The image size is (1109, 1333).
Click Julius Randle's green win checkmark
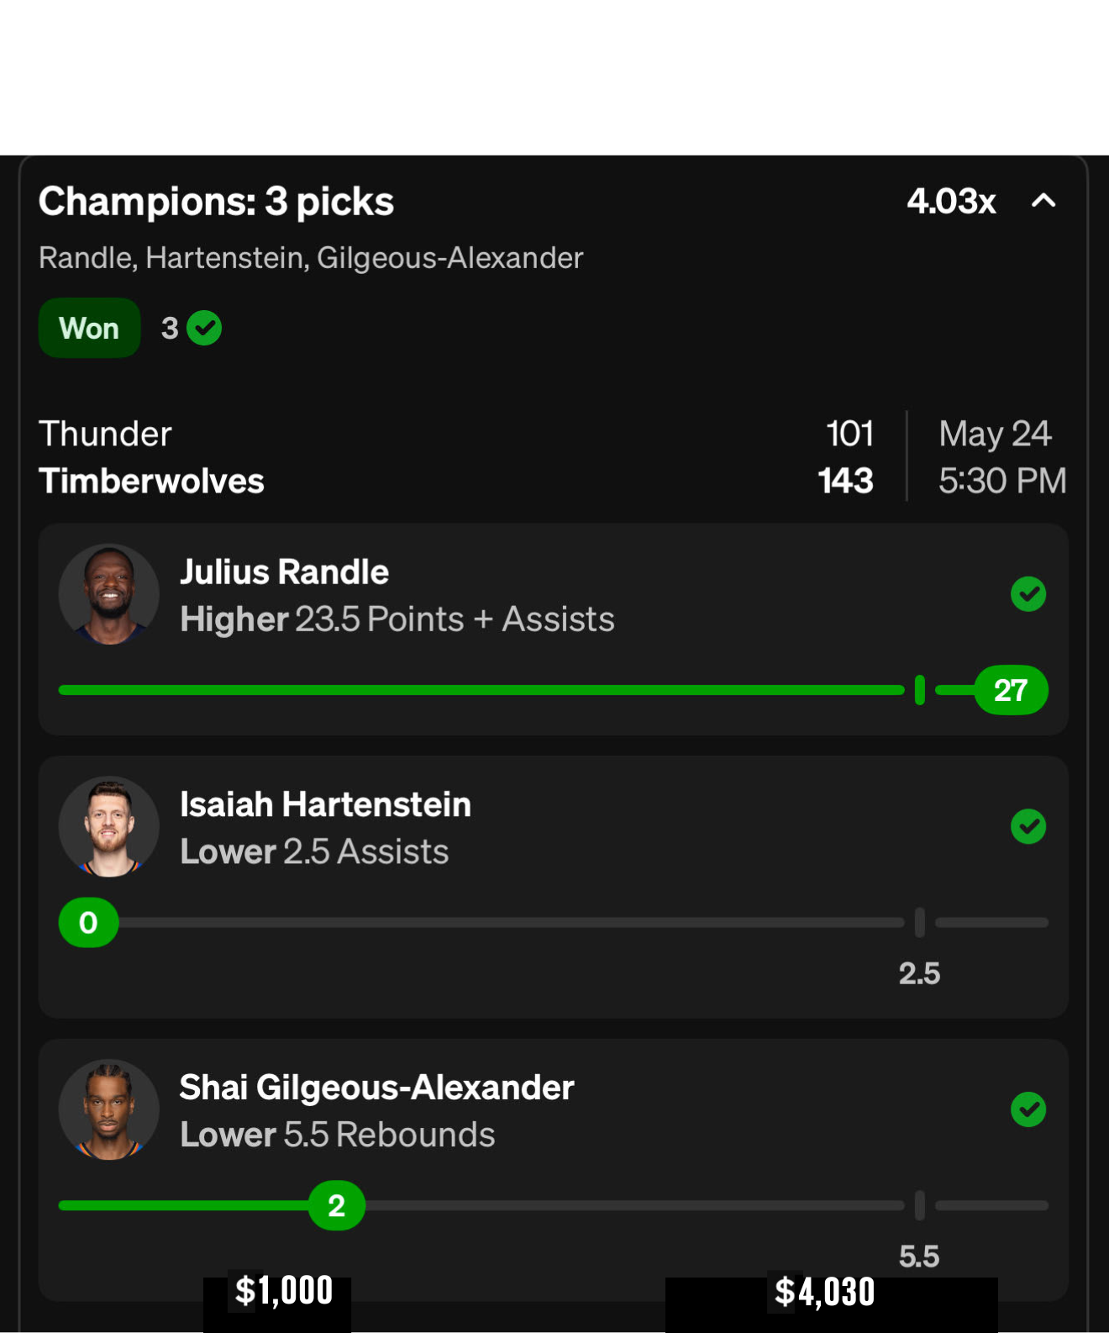pyautogui.click(x=1028, y=594)
